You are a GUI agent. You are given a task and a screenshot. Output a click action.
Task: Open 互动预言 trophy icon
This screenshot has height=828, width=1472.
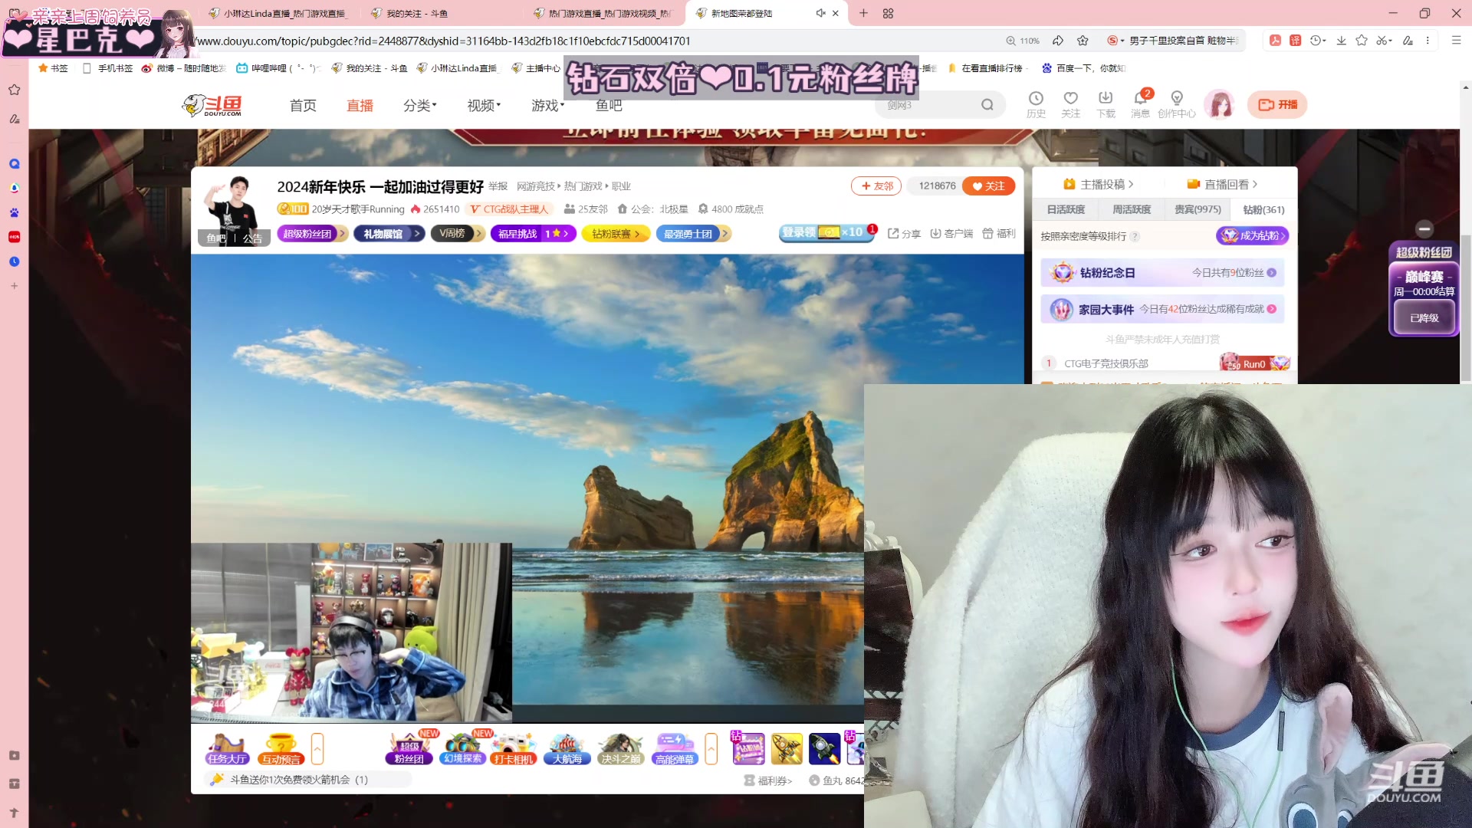point(281,749)
